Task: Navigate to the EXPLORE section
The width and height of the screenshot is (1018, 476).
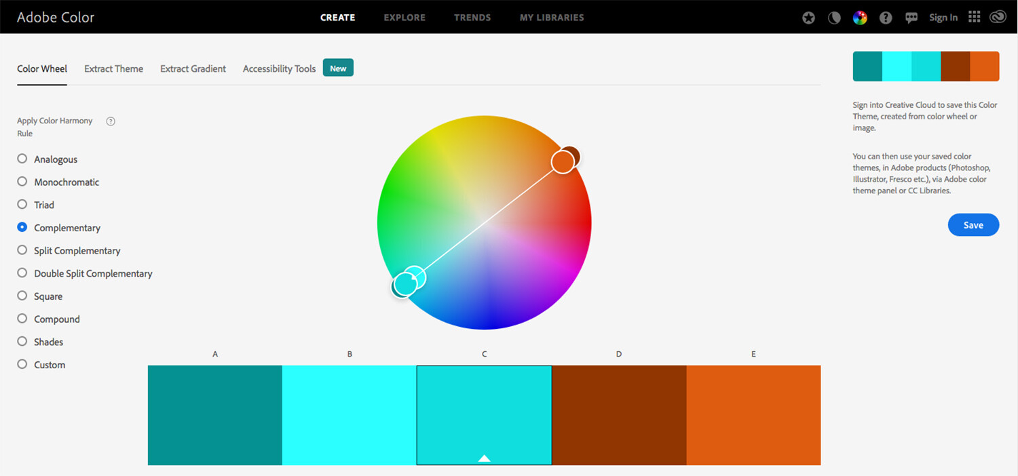Action: [404, 18]
